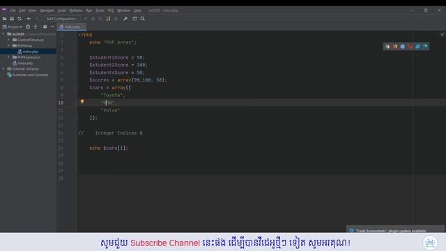446x251 pixels.
Task: Click the window layout icon beside wrench
Action: point(134,19)
